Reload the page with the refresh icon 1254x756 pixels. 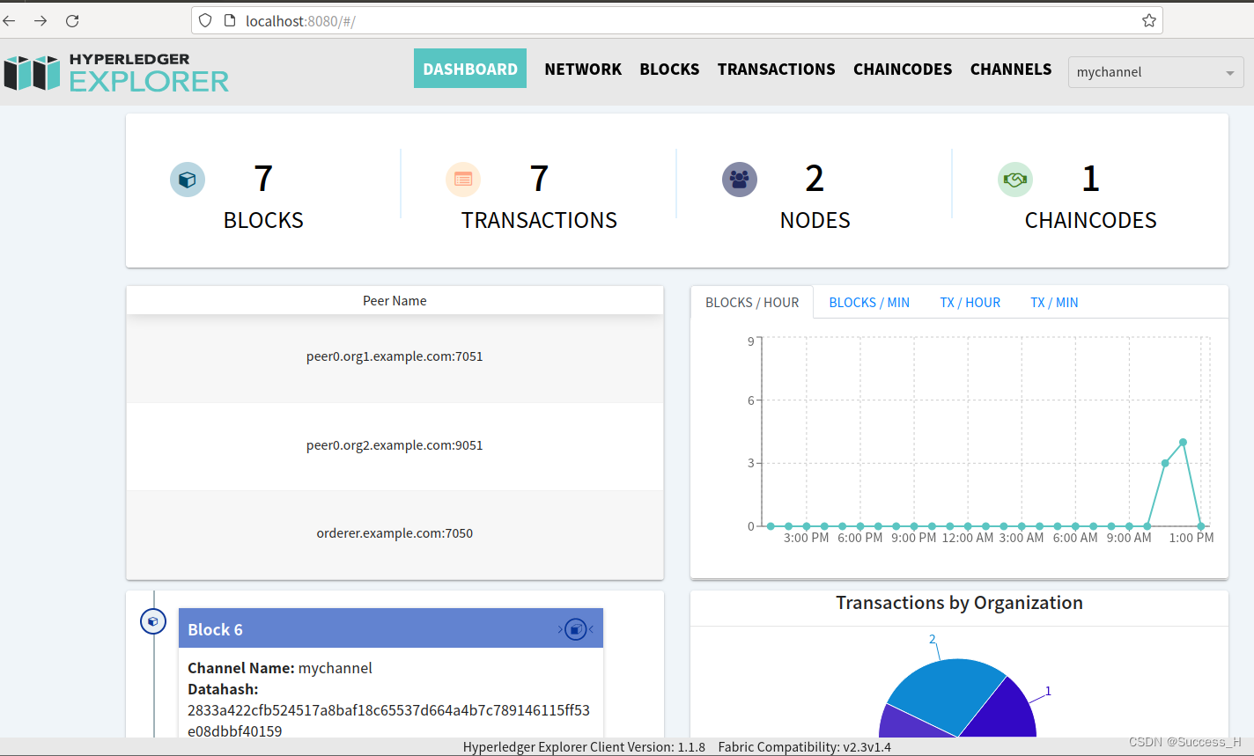point(72,20)
